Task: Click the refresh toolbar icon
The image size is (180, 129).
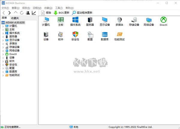Action: pyautogui.click(x=22, y=13)
